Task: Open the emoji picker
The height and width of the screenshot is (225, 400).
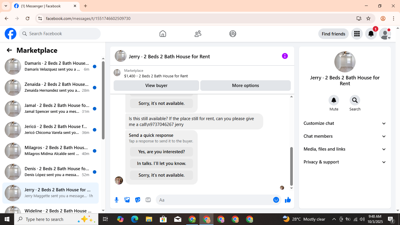Action: point(276,200)
